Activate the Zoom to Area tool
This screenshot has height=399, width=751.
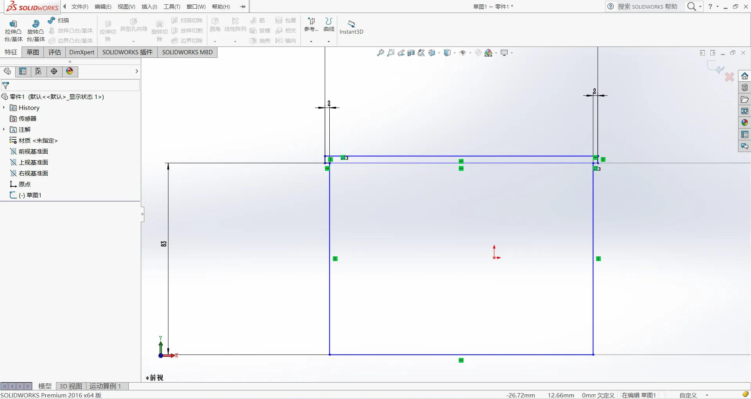point(390,53)
